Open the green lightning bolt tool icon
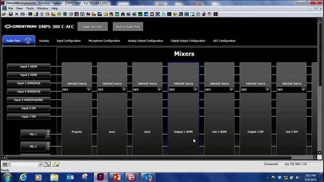This screenshot has height=182, width=324. [x=175, y=14]
